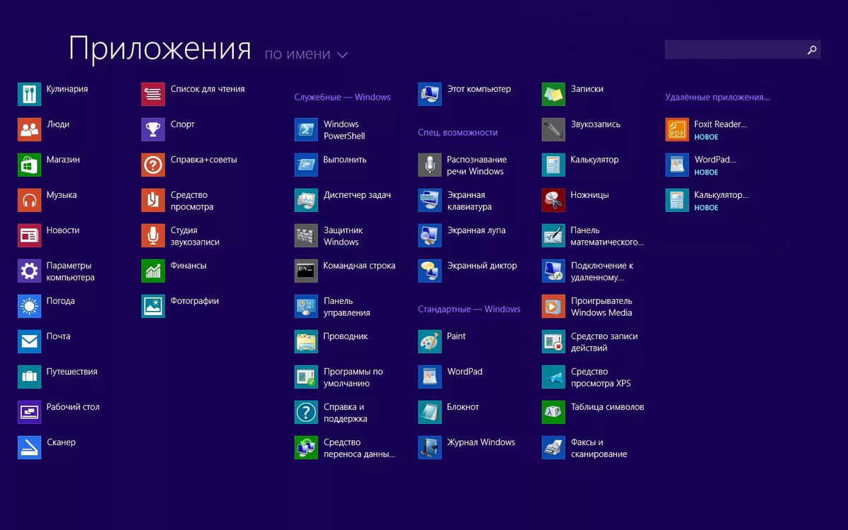Click the 'Спец. возможности' group header
848x530 pixels.
[x=457, y=132]
